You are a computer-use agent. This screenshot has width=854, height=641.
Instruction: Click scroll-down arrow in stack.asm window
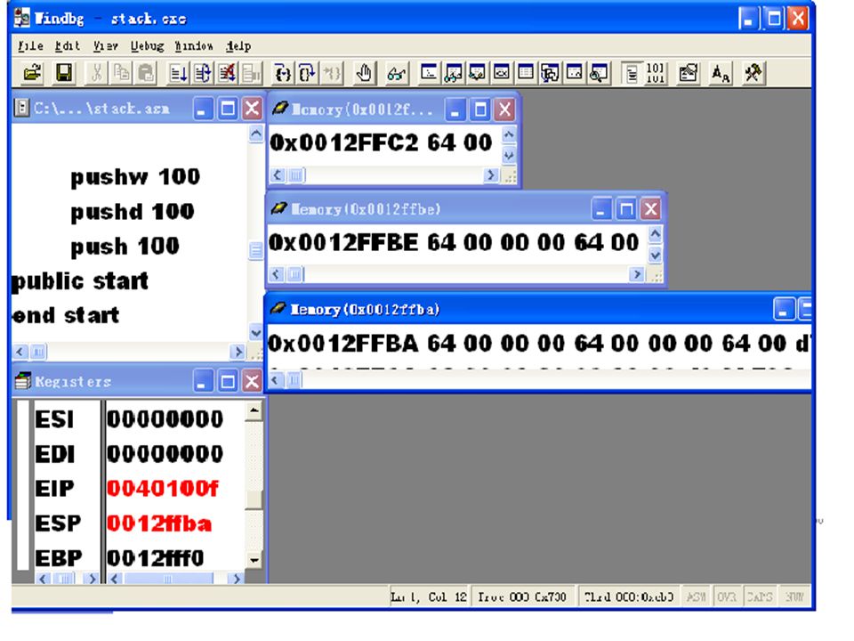click(x=255, y=331)
